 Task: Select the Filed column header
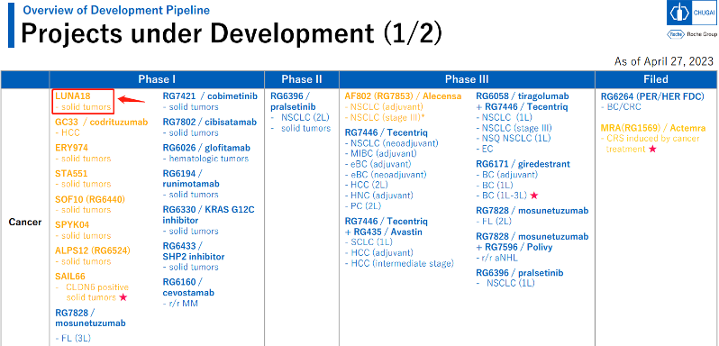point(656,79)
